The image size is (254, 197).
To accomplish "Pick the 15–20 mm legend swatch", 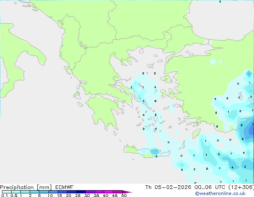I will click(x=62, y=192).
